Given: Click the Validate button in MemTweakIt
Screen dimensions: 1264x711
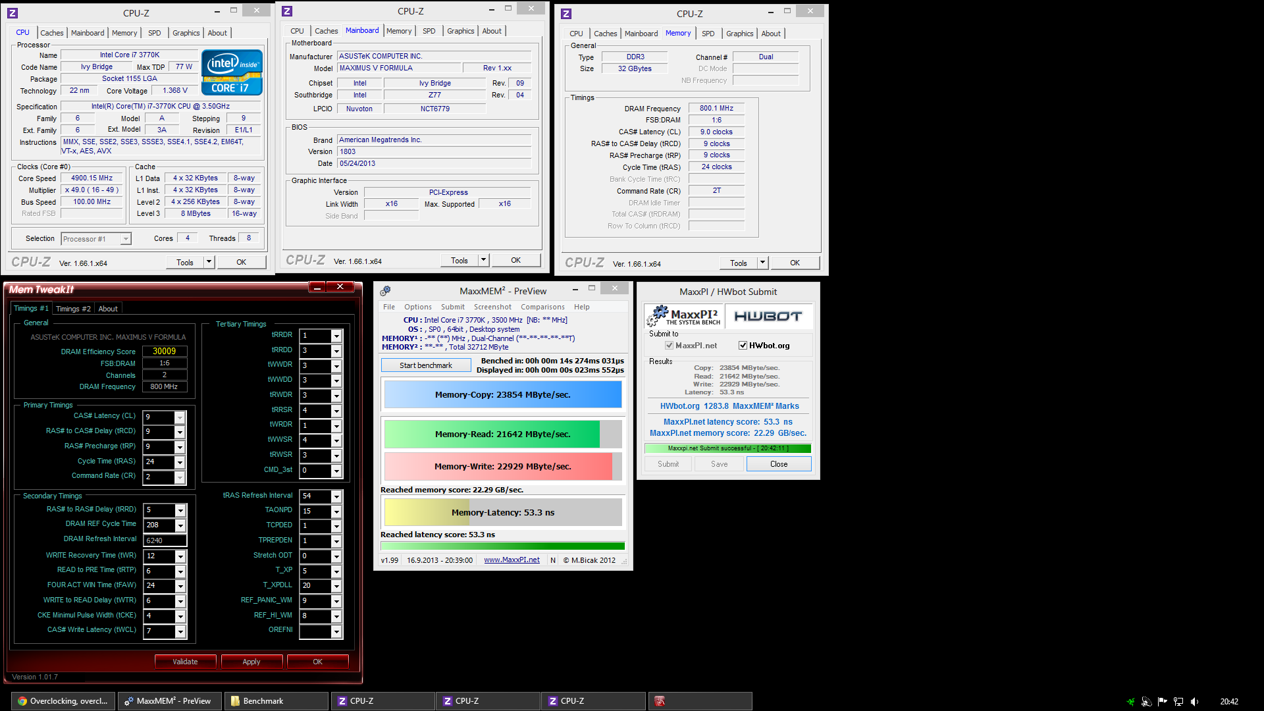Looking at the screenshot, I should coord(185,662).
